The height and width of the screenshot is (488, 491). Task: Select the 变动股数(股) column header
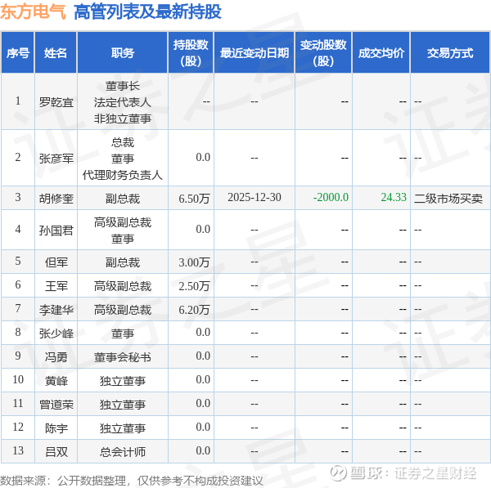(x=323, y=53)
